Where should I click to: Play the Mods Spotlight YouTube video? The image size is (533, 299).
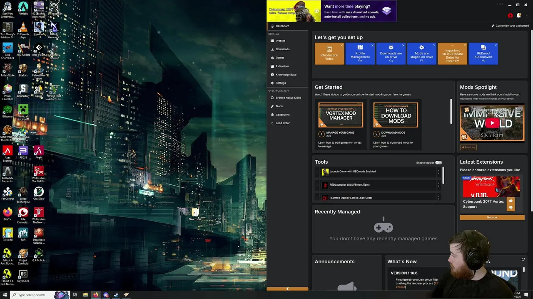coord(492,123)
